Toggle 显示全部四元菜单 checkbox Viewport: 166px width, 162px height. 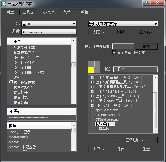114,53
